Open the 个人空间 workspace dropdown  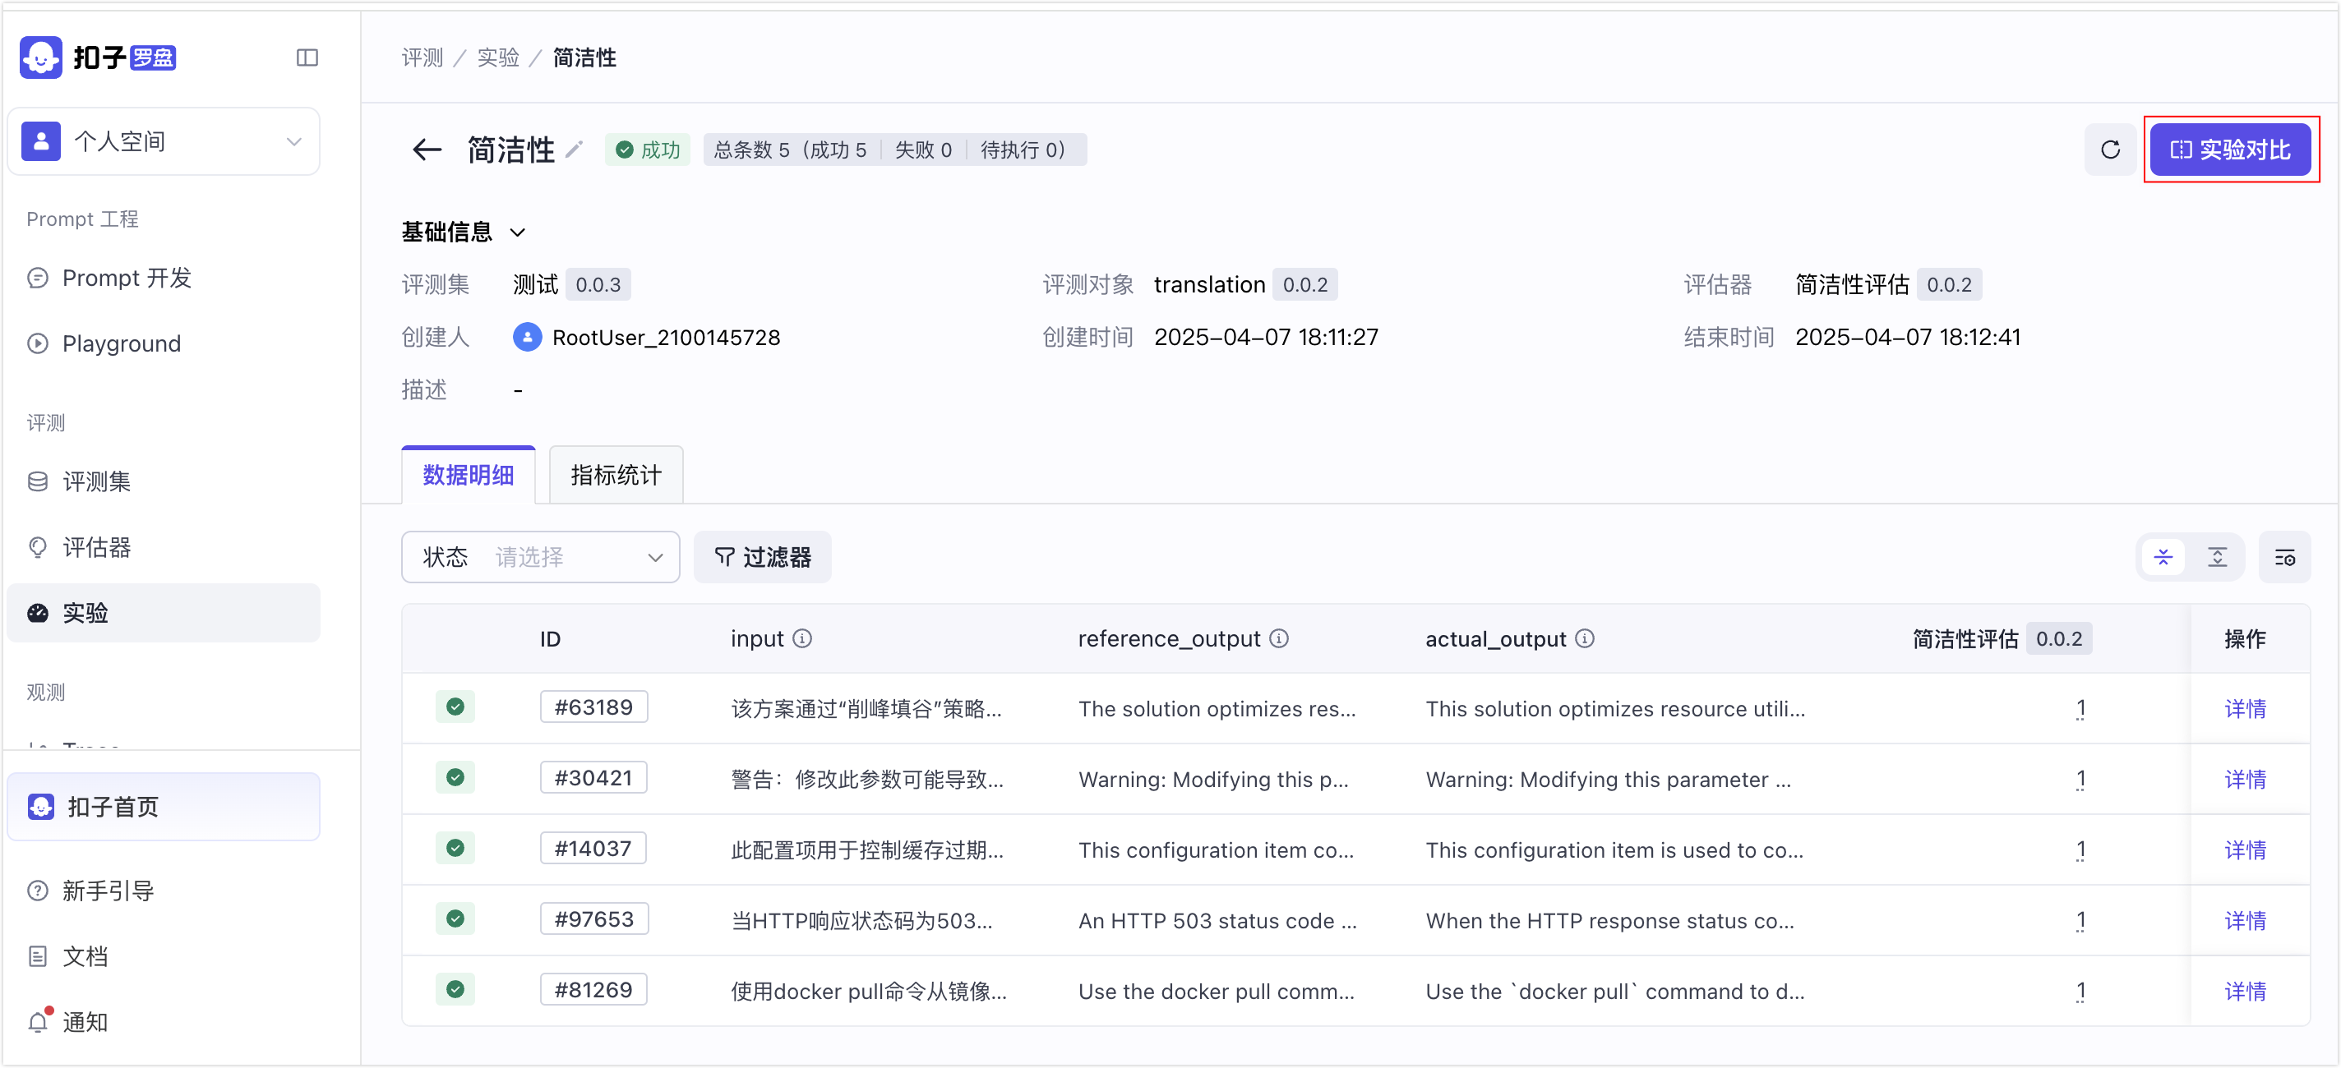164,141
